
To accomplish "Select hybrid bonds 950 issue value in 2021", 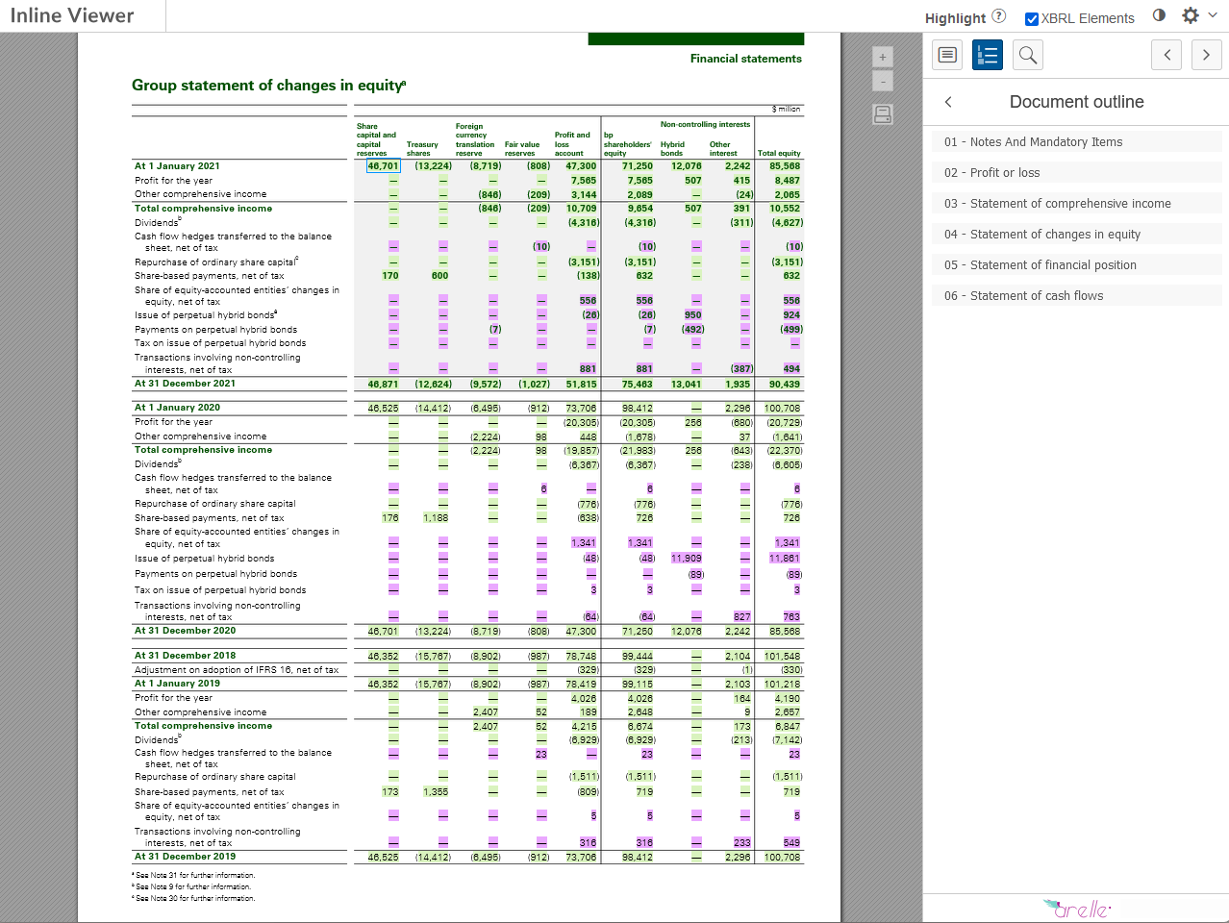I will (x=692, y=315).
